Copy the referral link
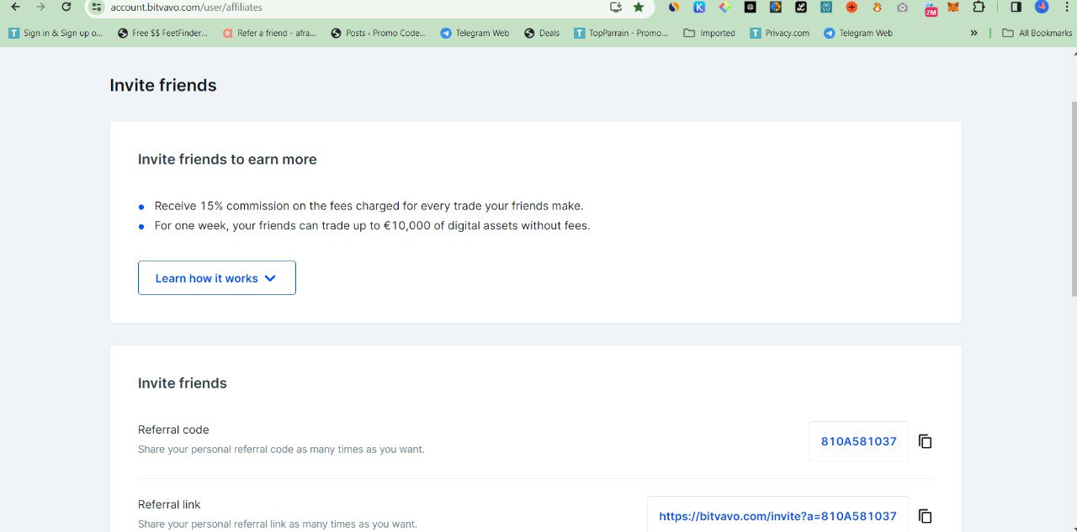This screenshot has height=532, width=1077. tap(925, 516)
